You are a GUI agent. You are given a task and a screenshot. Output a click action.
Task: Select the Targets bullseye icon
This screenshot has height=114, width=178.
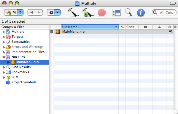click(x=8, y=37)
